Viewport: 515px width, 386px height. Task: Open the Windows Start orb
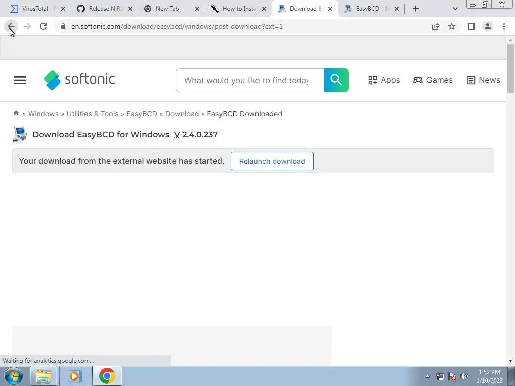click(x=14, y=376)
